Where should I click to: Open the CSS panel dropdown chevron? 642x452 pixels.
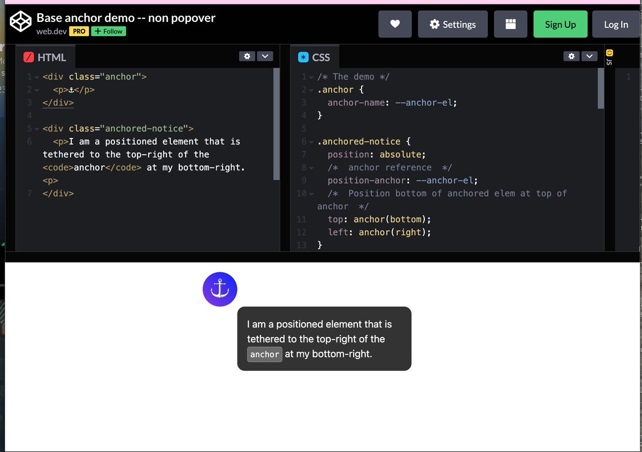[590, 56]
